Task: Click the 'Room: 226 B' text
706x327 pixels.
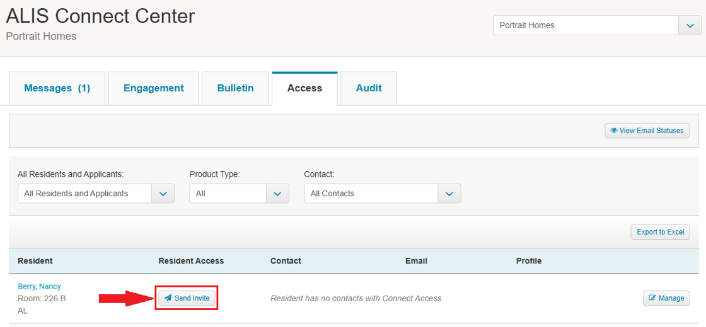Action: click(42, 298)
